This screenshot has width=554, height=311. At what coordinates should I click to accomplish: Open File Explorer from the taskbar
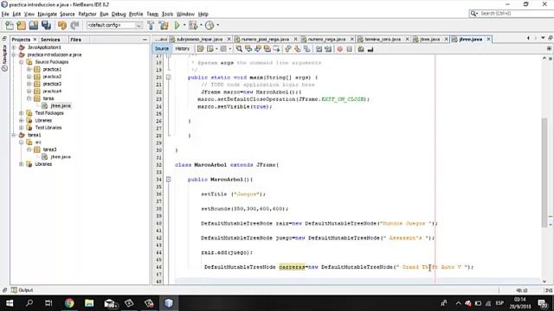(89, 303)
